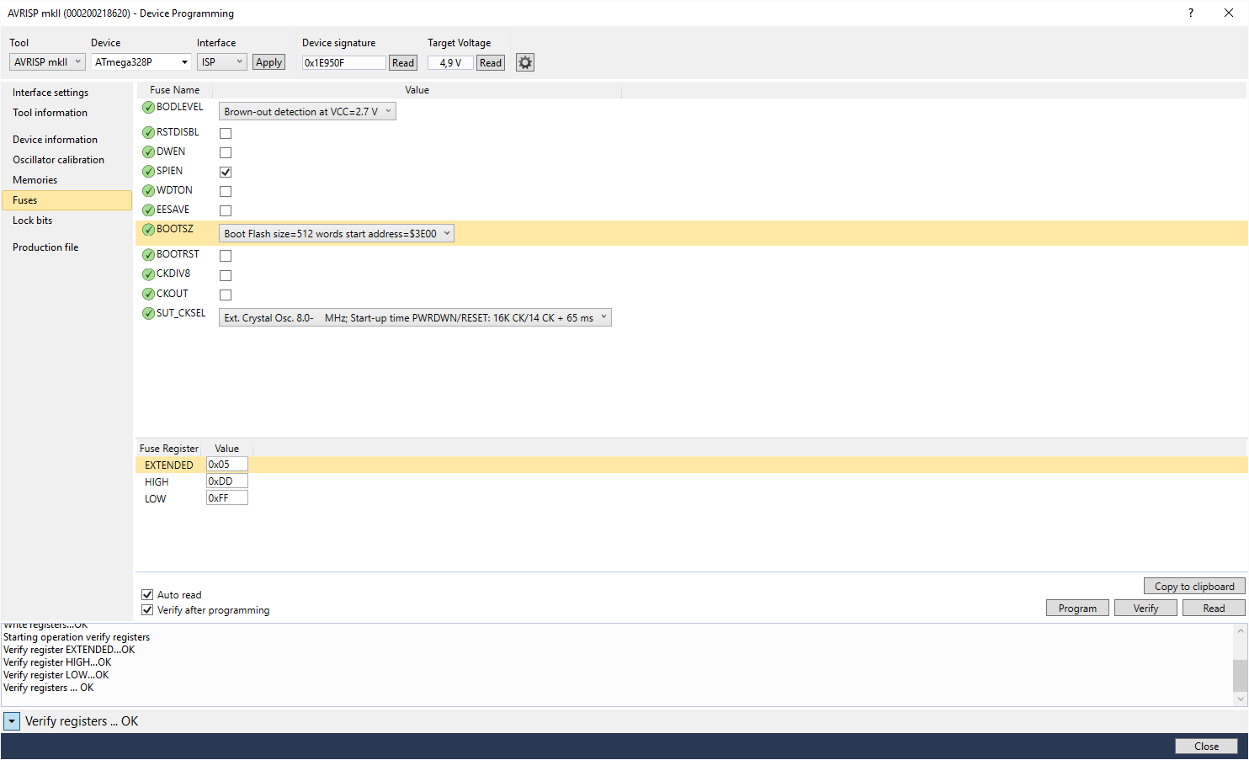This screenshot has height=760, width=1249.
Task: Click the green status icon beside WDTON
Action: (148, 190)
